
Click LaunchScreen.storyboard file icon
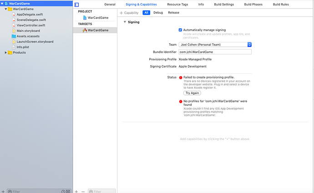[x=14, y=42]
